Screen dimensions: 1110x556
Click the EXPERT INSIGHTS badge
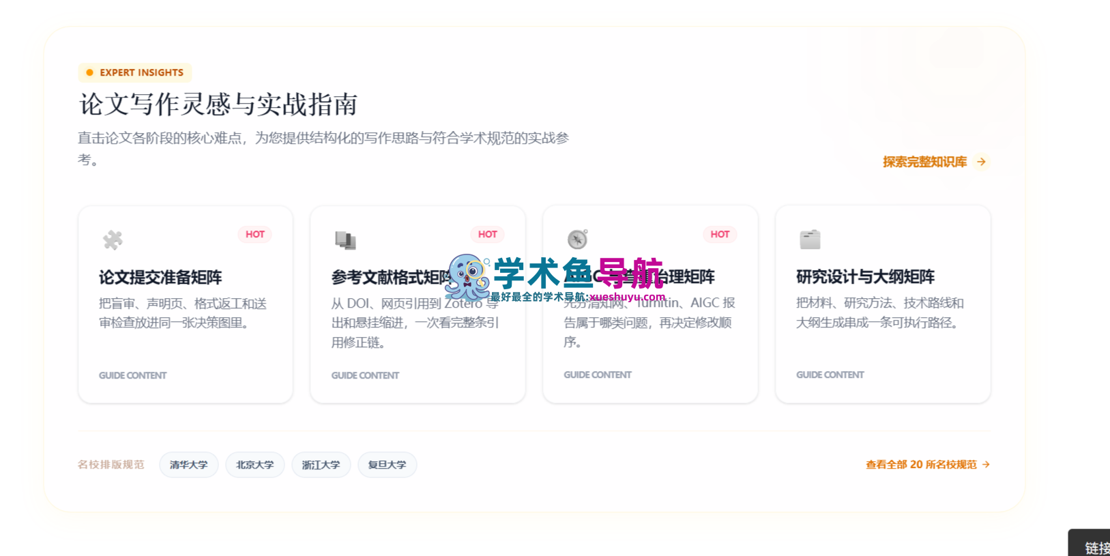[x=135, y=72]
